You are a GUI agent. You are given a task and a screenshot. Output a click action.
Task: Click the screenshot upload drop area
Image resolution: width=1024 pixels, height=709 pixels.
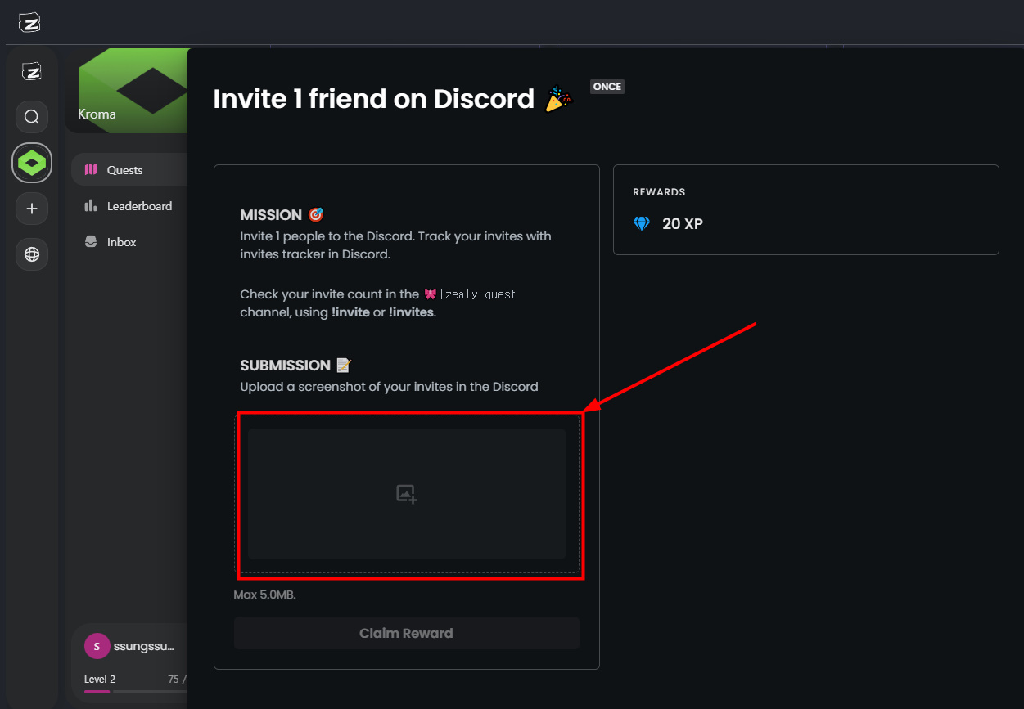[x=407, y=494]
